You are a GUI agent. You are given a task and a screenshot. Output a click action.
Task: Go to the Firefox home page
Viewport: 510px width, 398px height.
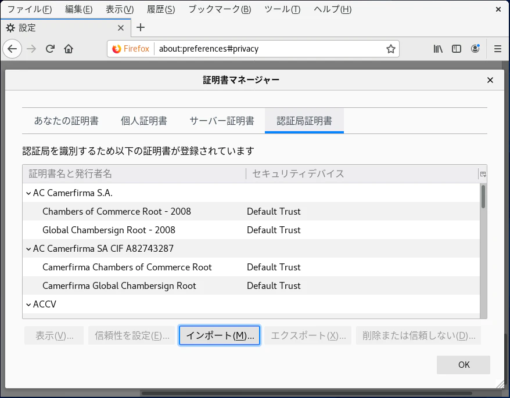pos(69,49)
